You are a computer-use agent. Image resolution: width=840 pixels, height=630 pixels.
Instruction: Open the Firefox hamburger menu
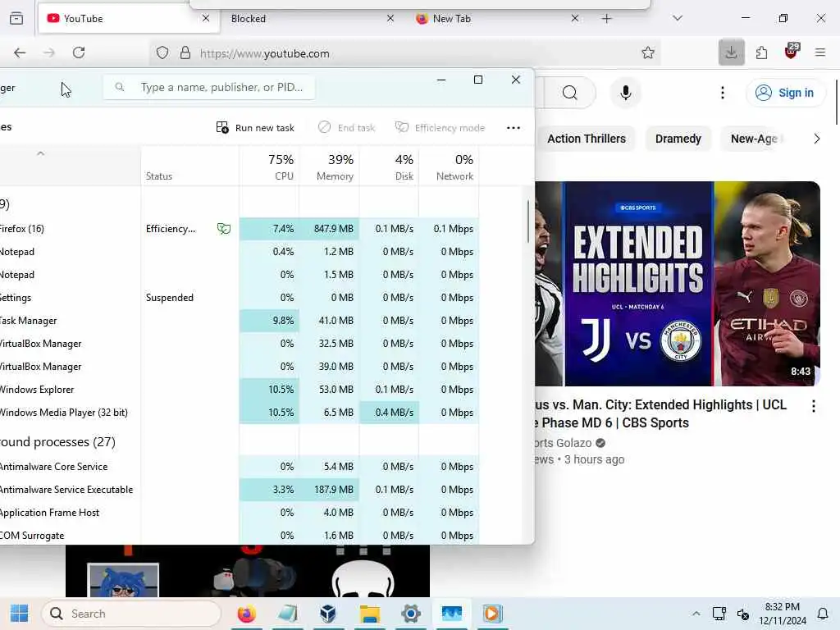820,52
